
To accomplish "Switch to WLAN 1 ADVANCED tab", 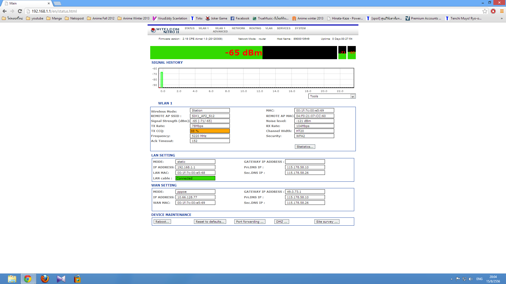I will coord(220,30).
